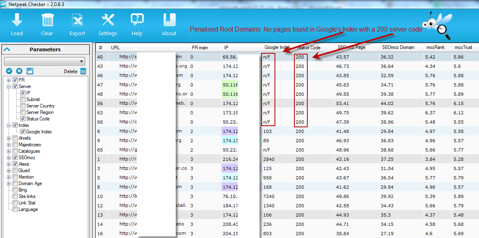Expand the Mention tree node
This screenshot has width=479, height=238.
point(9,177)
